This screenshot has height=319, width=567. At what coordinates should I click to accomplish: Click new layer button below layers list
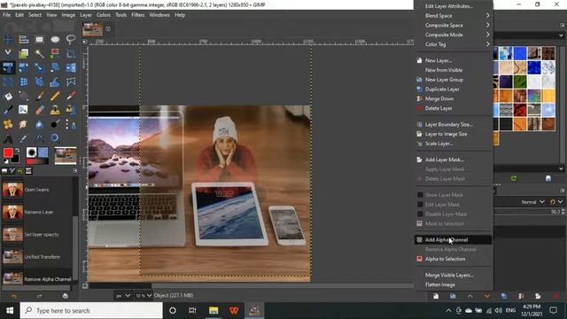436,296
